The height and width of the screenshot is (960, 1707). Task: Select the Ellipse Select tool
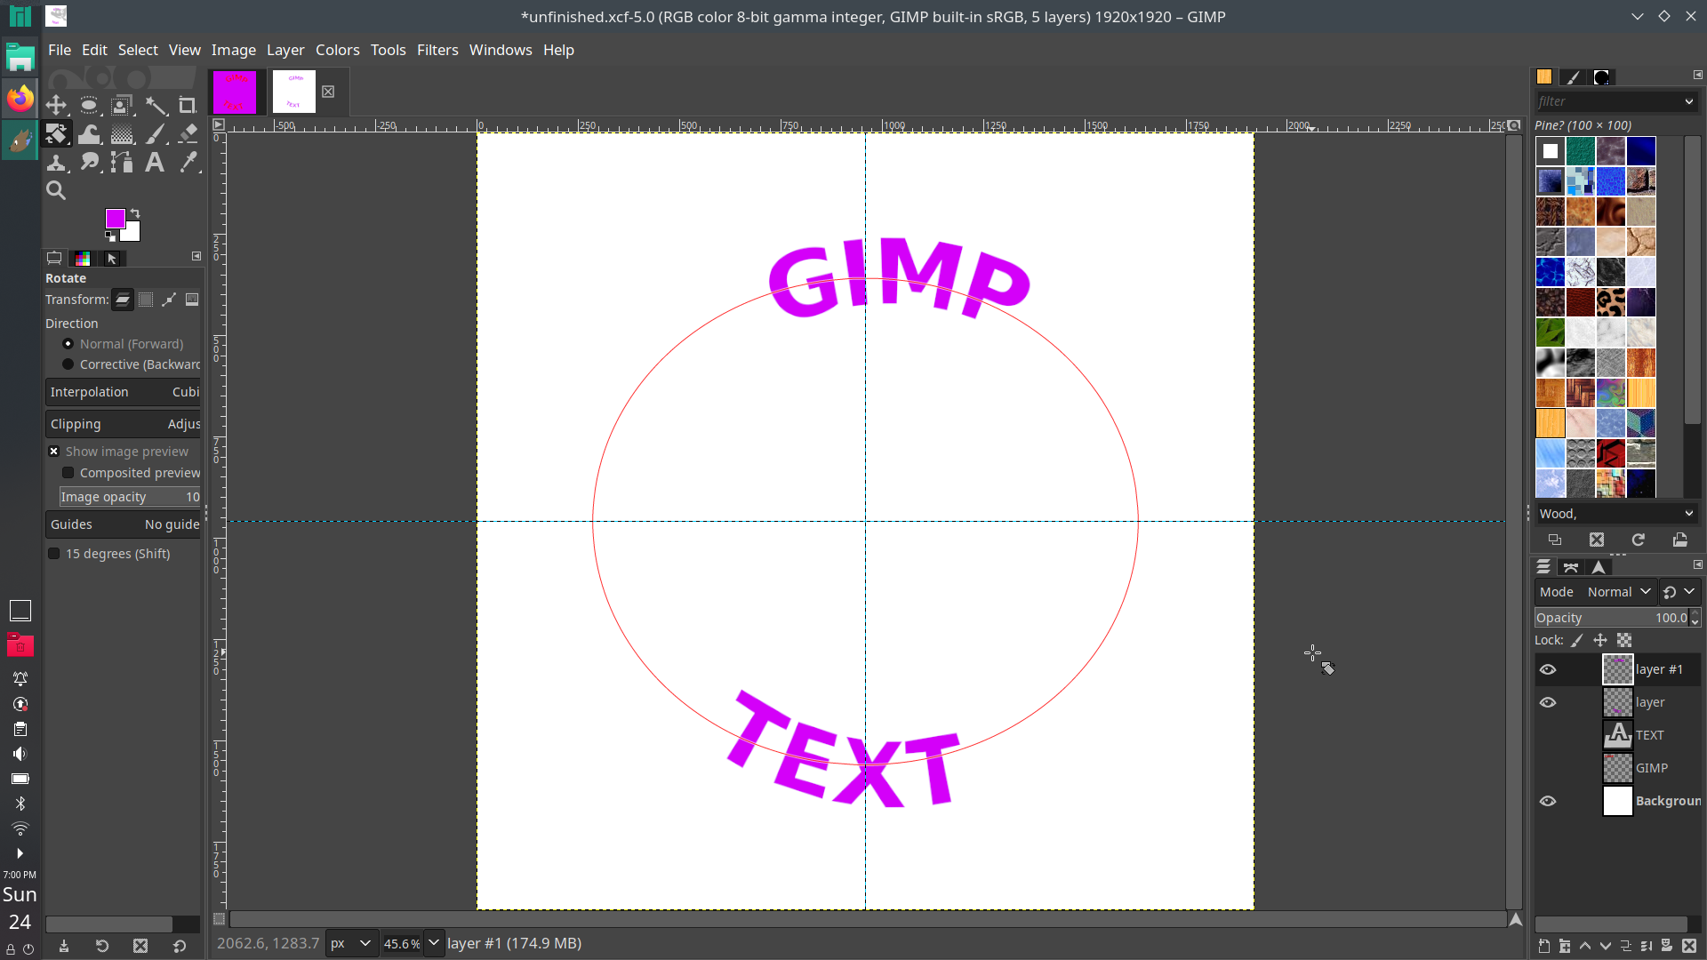coord(89,106)
